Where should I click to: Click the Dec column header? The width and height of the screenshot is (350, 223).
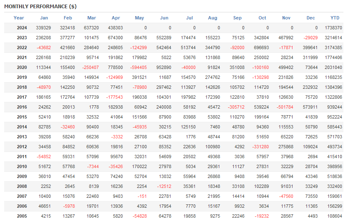click(311, 18)
